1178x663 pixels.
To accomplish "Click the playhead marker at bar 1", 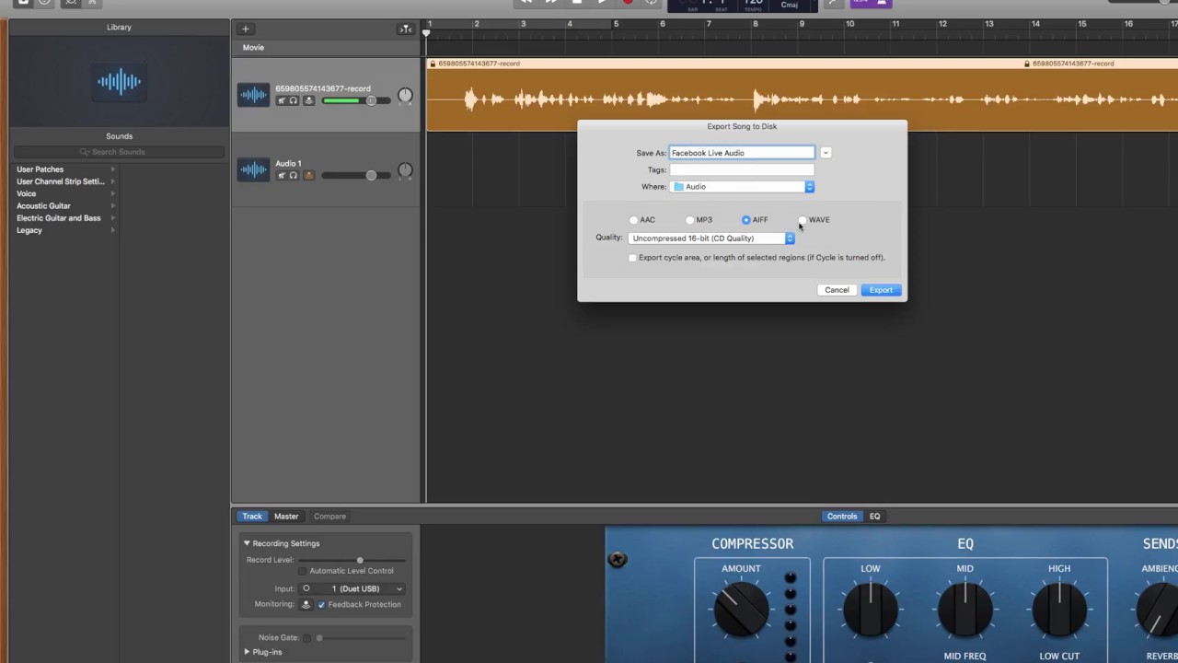I will [426, 32].
